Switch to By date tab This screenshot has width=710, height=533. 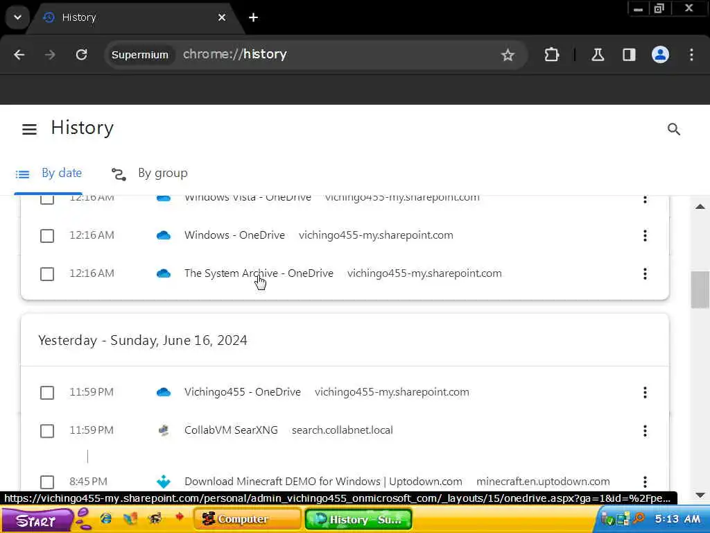point(49,173)
